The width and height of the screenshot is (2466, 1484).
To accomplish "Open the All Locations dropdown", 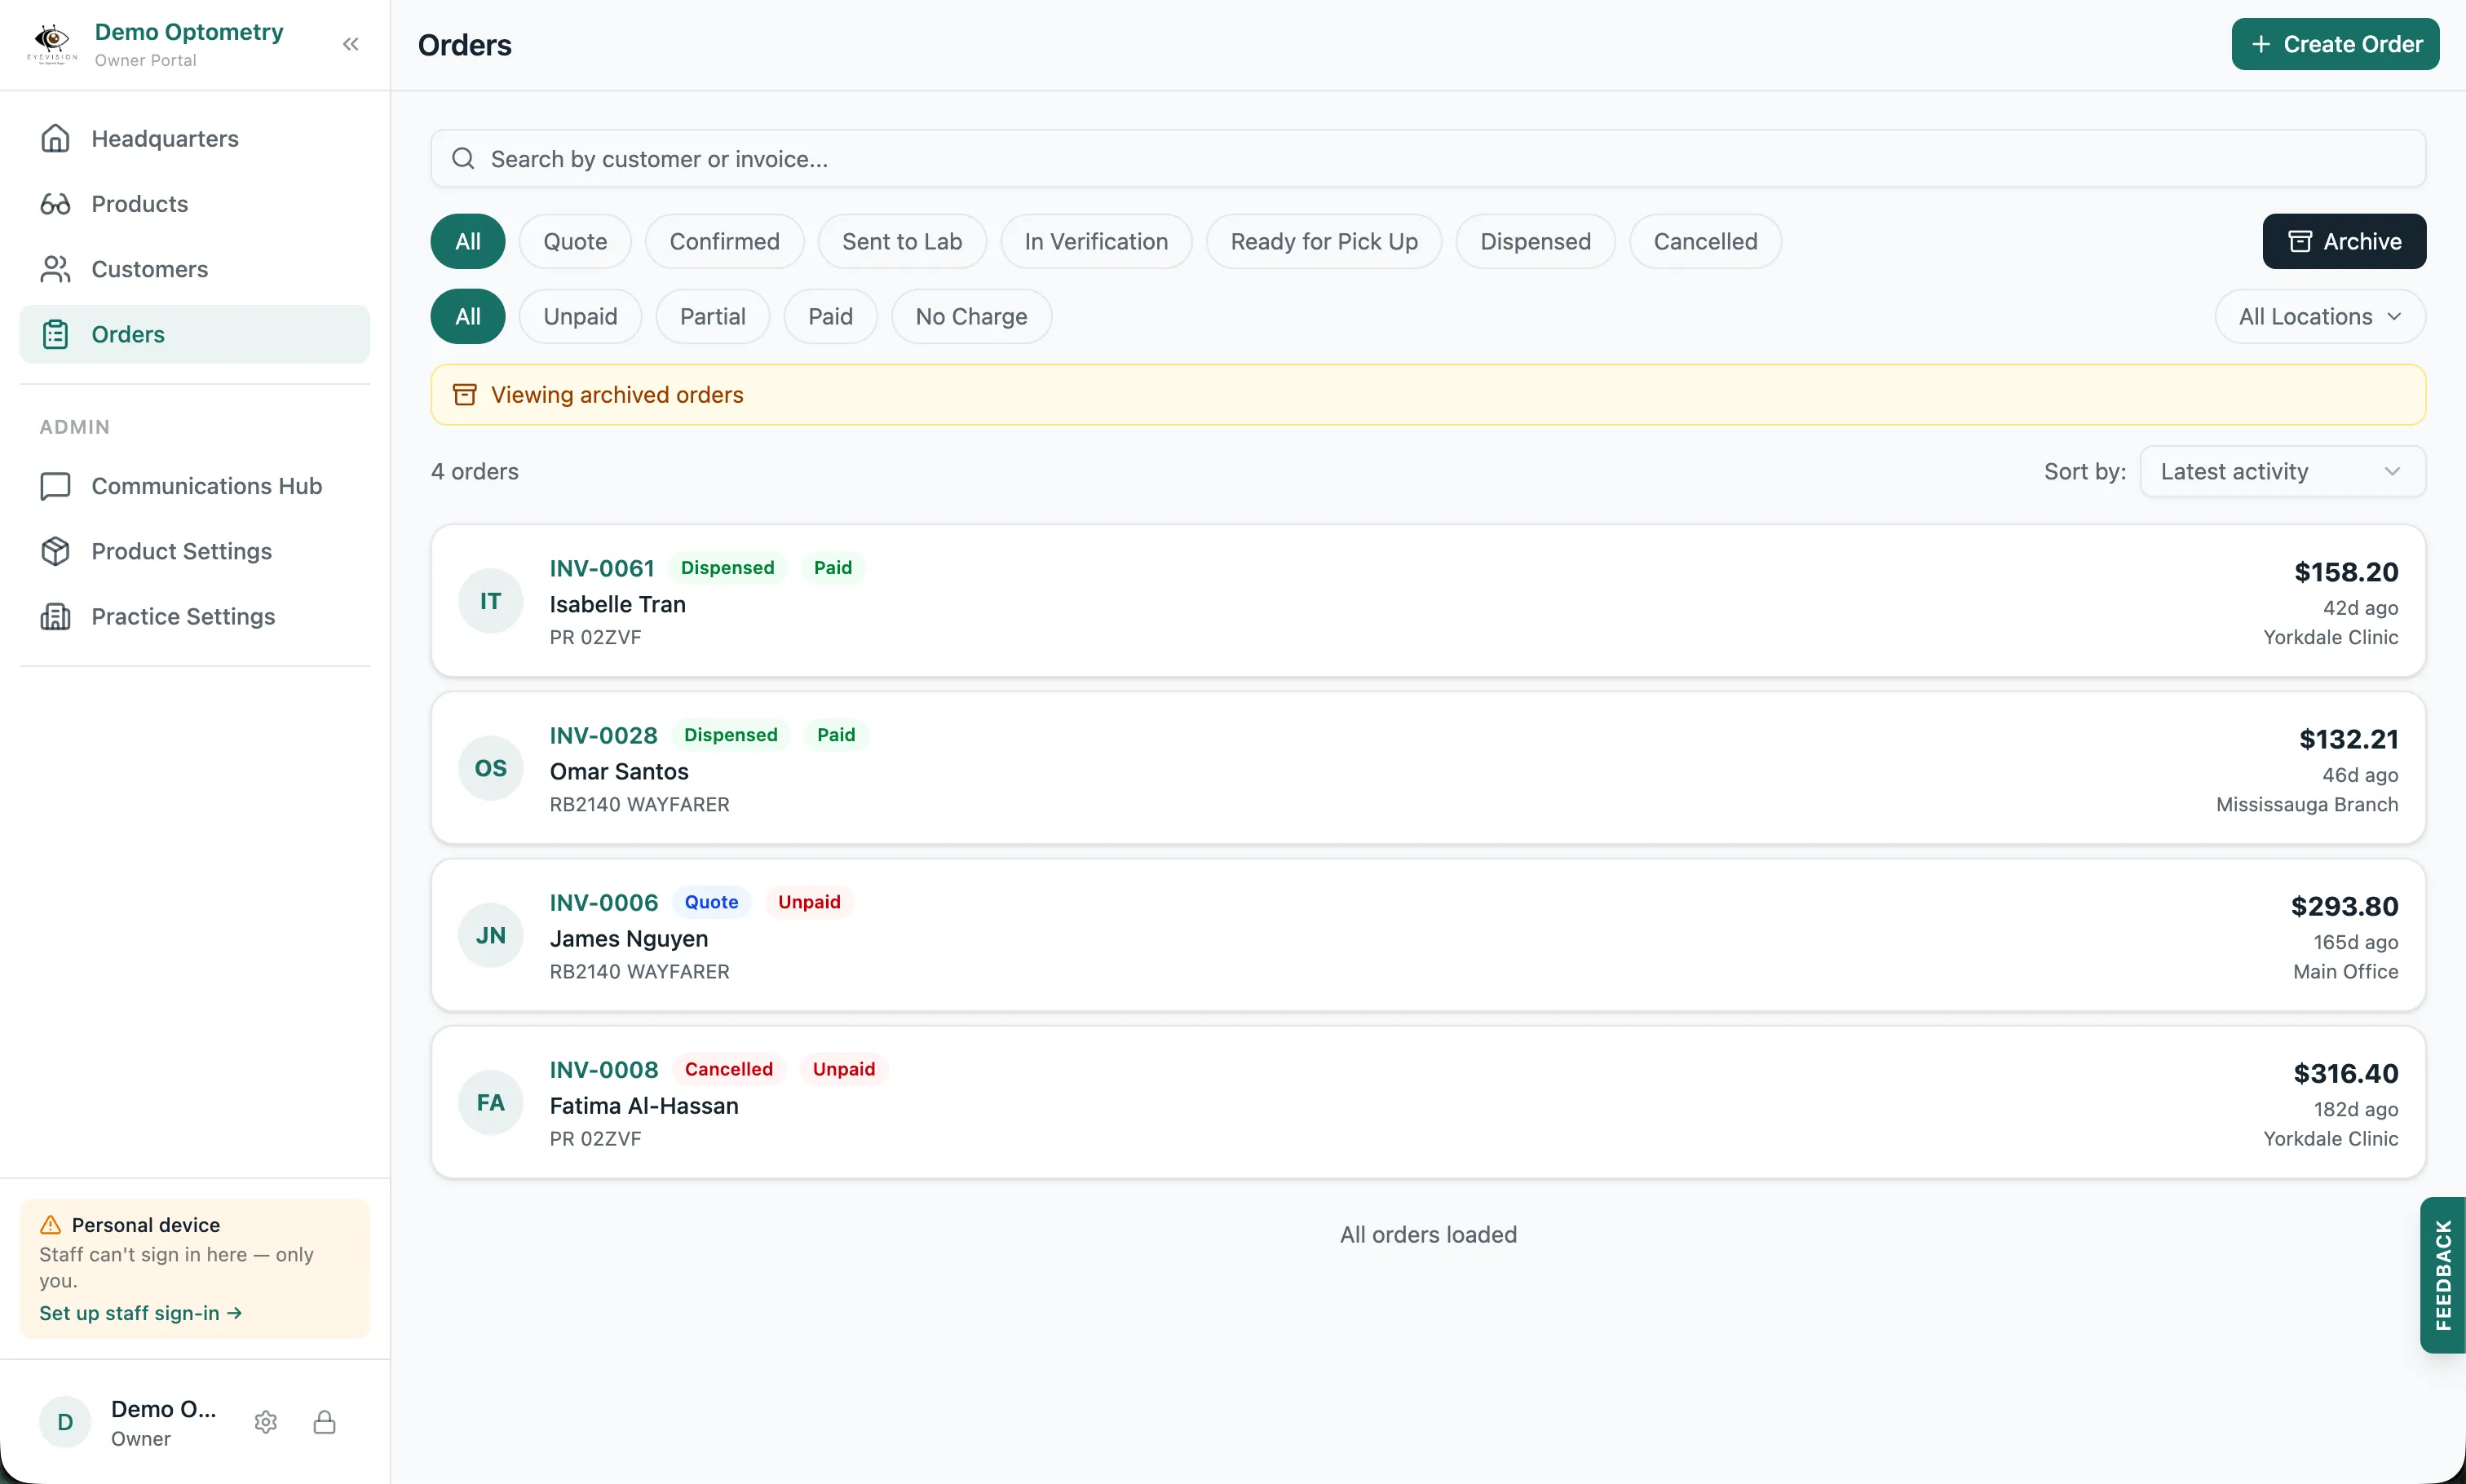I will 2319,316.
